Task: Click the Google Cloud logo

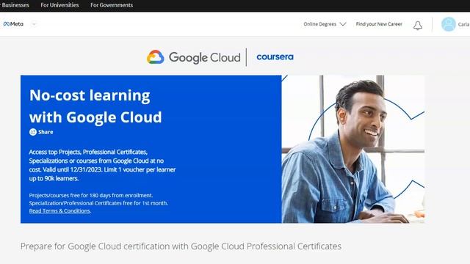Action: click(194, 57)
